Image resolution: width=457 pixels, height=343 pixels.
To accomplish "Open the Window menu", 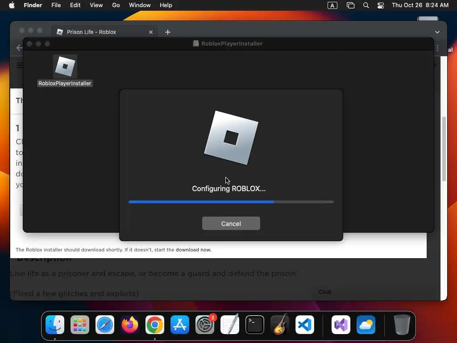I will (140, 5).
